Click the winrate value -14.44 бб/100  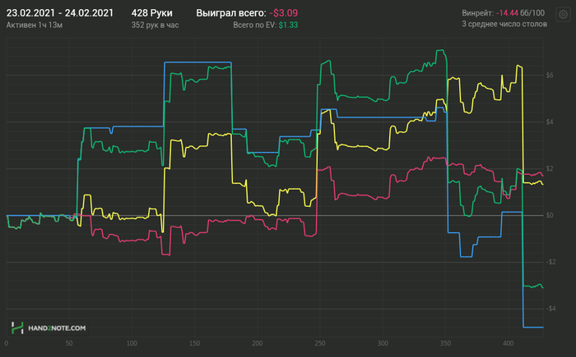pyautogui.click(x=520, y=13)
